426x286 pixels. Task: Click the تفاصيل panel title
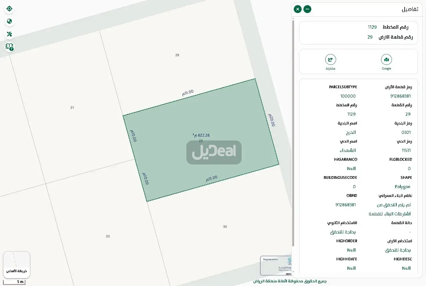pyautogui.click(x=410, y=9)
